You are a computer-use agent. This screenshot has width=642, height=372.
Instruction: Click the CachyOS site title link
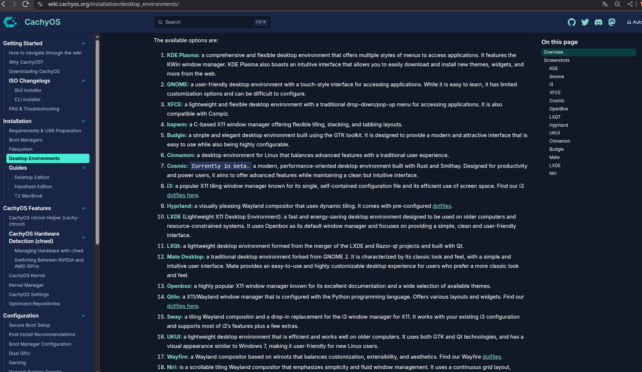click(42, 22)
